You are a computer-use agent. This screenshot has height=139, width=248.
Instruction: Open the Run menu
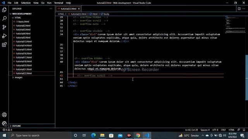click(x=49, y=3)
